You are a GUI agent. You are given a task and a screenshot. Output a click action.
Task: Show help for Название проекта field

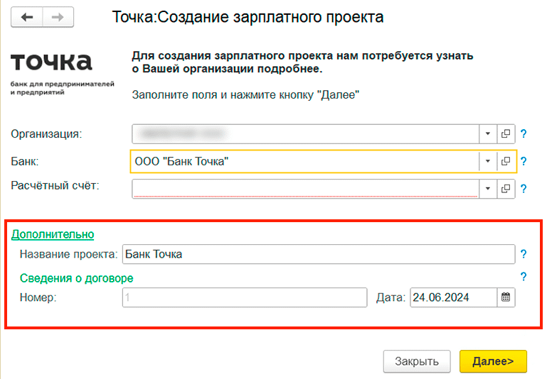(524, 254)
